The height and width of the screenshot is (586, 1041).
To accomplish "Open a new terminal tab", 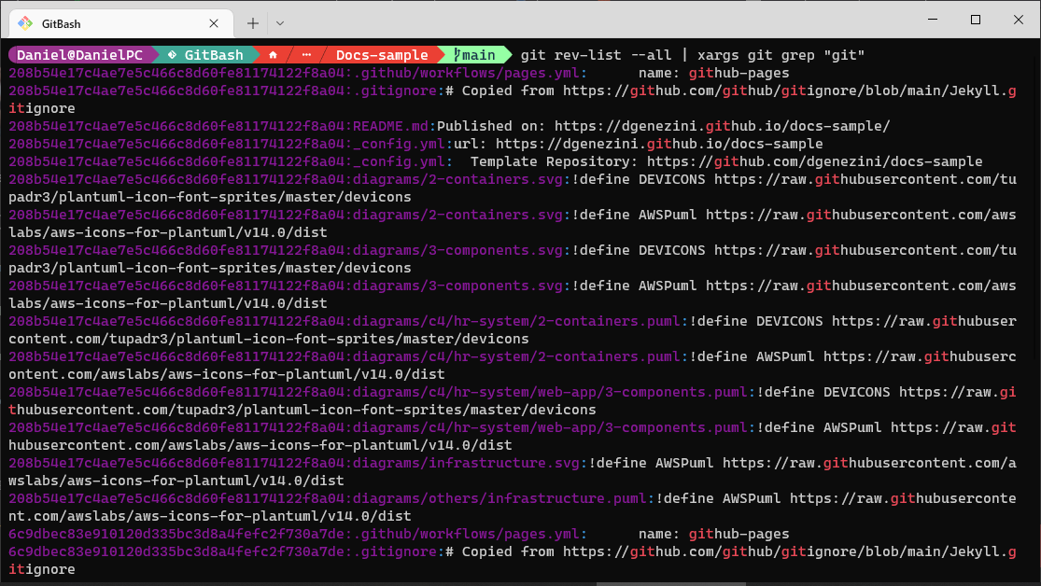I will point(253,23).
